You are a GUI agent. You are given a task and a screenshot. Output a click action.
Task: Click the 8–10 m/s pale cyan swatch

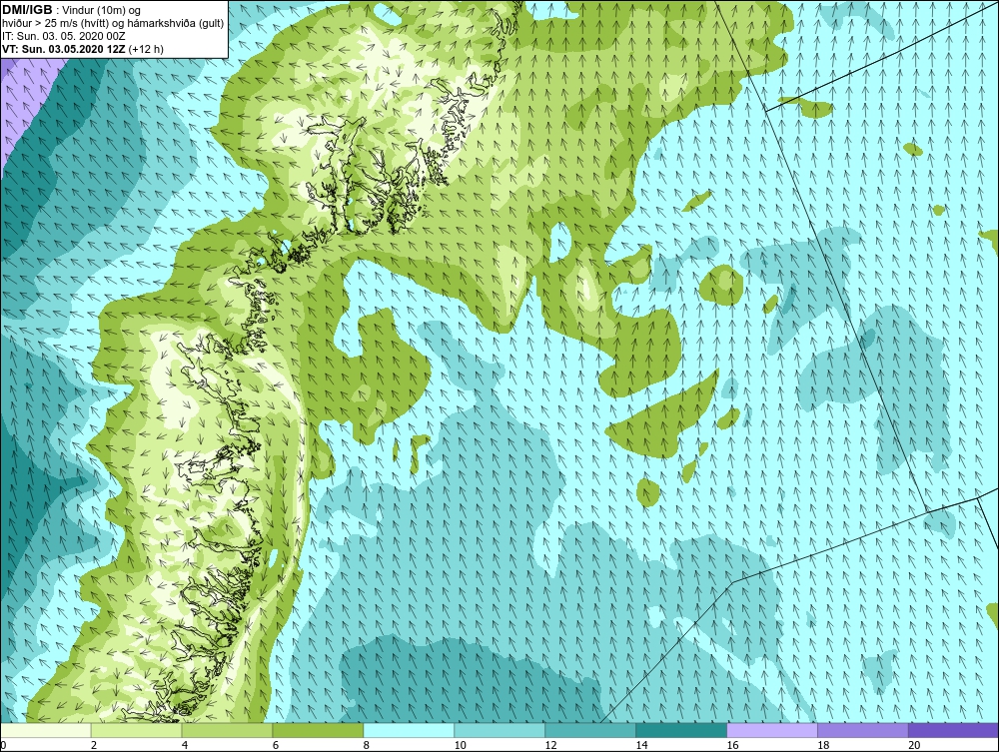pos(409,730)
